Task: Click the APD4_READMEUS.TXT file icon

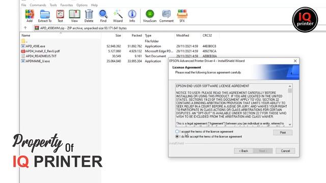Action: click(x=23, y=56)
